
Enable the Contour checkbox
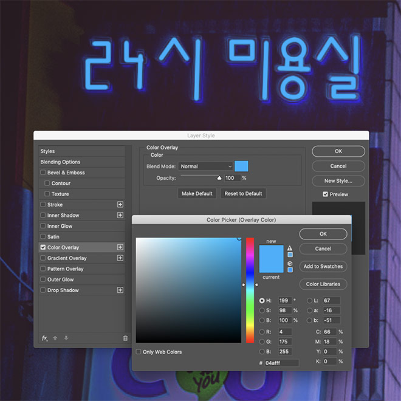click(47, 183)
